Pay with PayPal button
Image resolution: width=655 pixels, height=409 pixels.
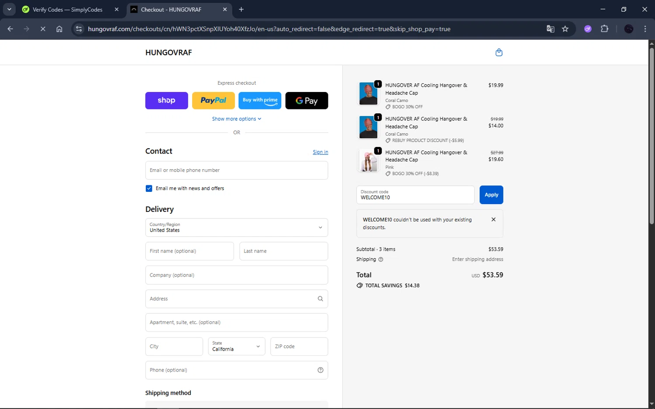[x=213, y=100]
